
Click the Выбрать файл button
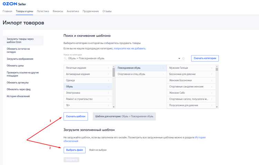point(75,150)
